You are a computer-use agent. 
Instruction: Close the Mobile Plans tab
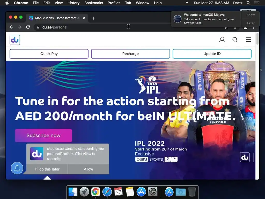click(84, 18)
